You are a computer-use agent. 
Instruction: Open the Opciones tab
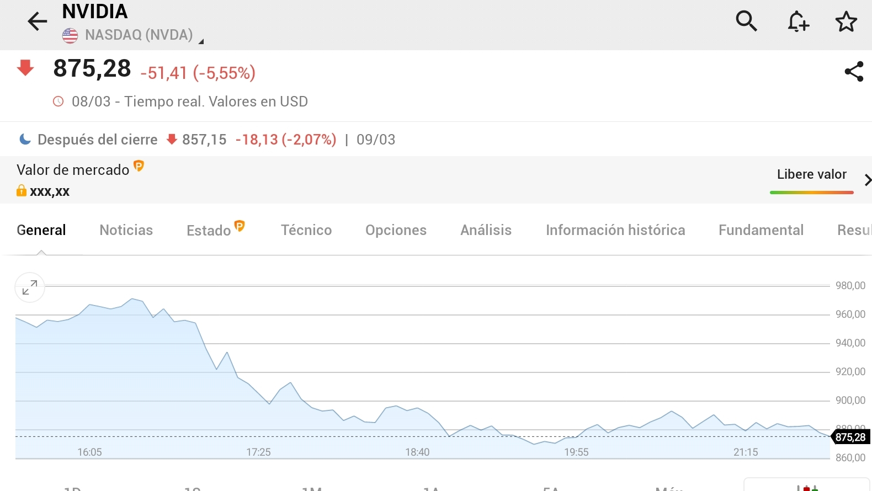pos(396,231)
